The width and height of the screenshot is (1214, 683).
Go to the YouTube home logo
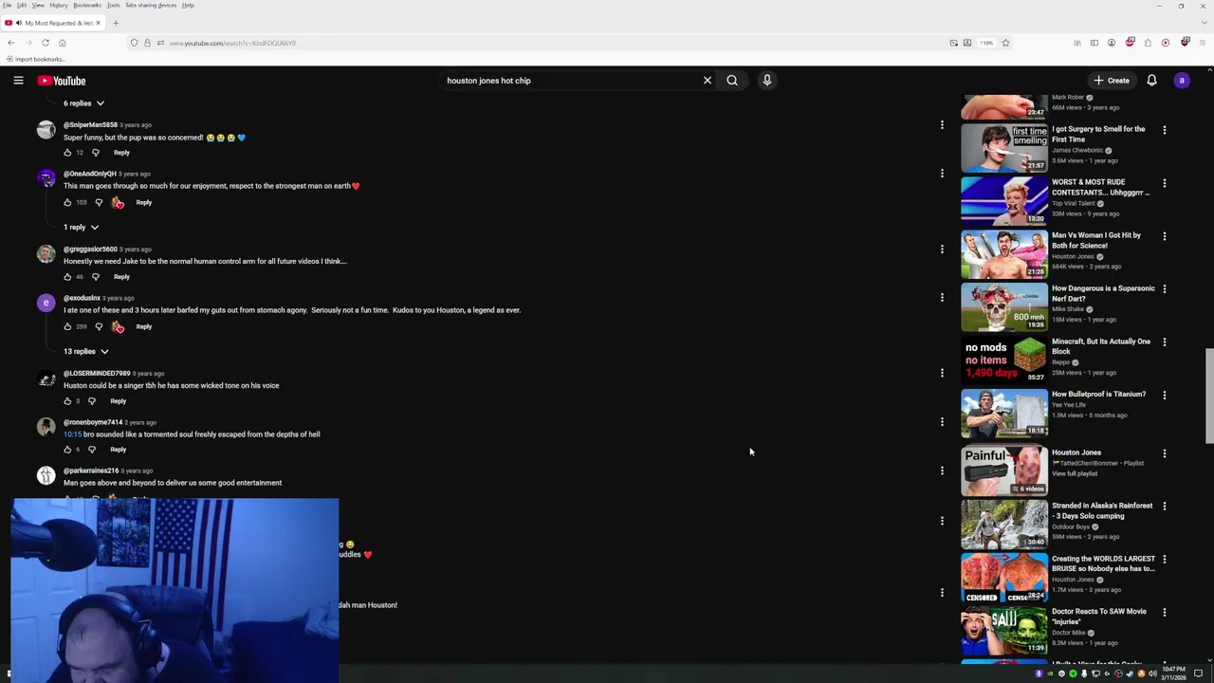(x=62, y=81)
